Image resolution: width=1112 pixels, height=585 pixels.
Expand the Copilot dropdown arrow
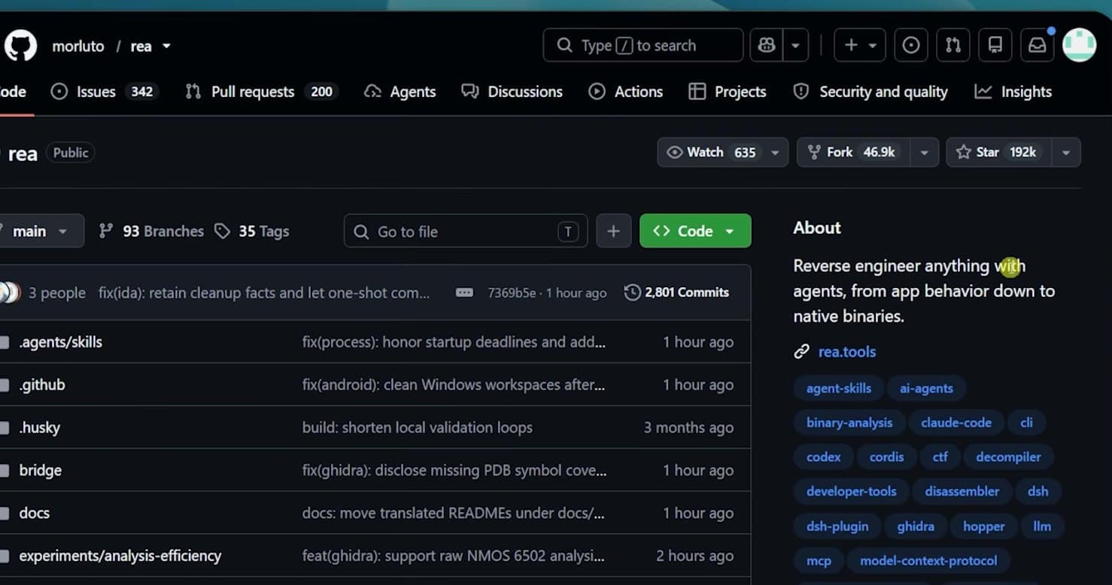tap(795, 46)
